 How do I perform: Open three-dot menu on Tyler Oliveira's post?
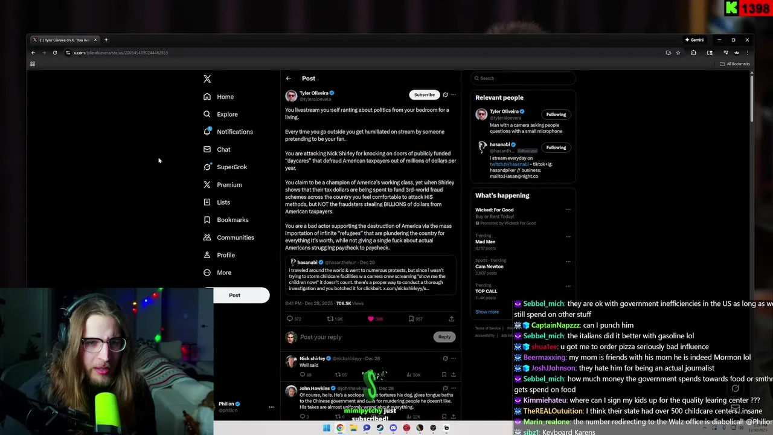pyautogui.click(x=454, y=95)
